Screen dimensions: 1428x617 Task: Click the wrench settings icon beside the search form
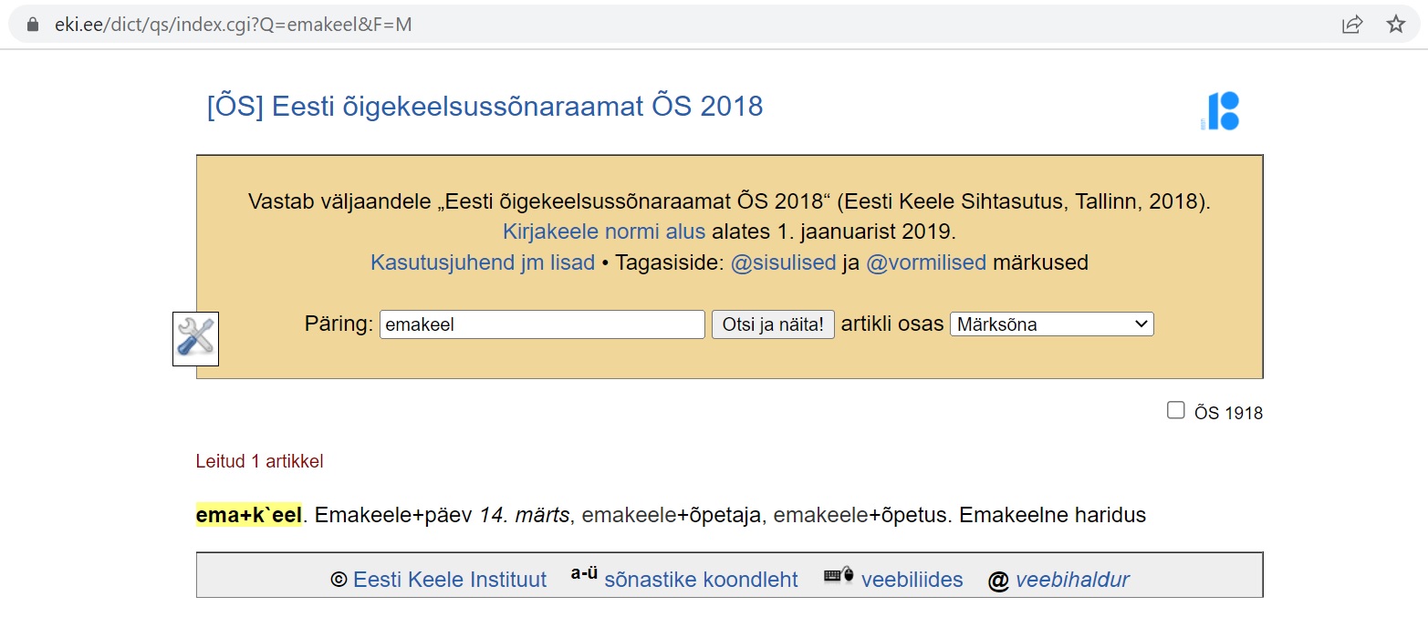click(195, 338)
